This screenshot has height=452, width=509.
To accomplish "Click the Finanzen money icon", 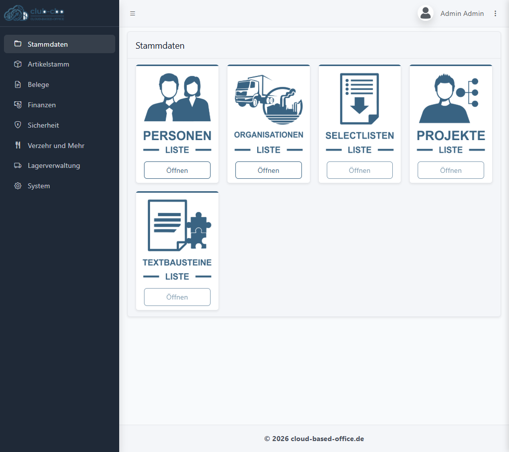I will click(18, 105).
